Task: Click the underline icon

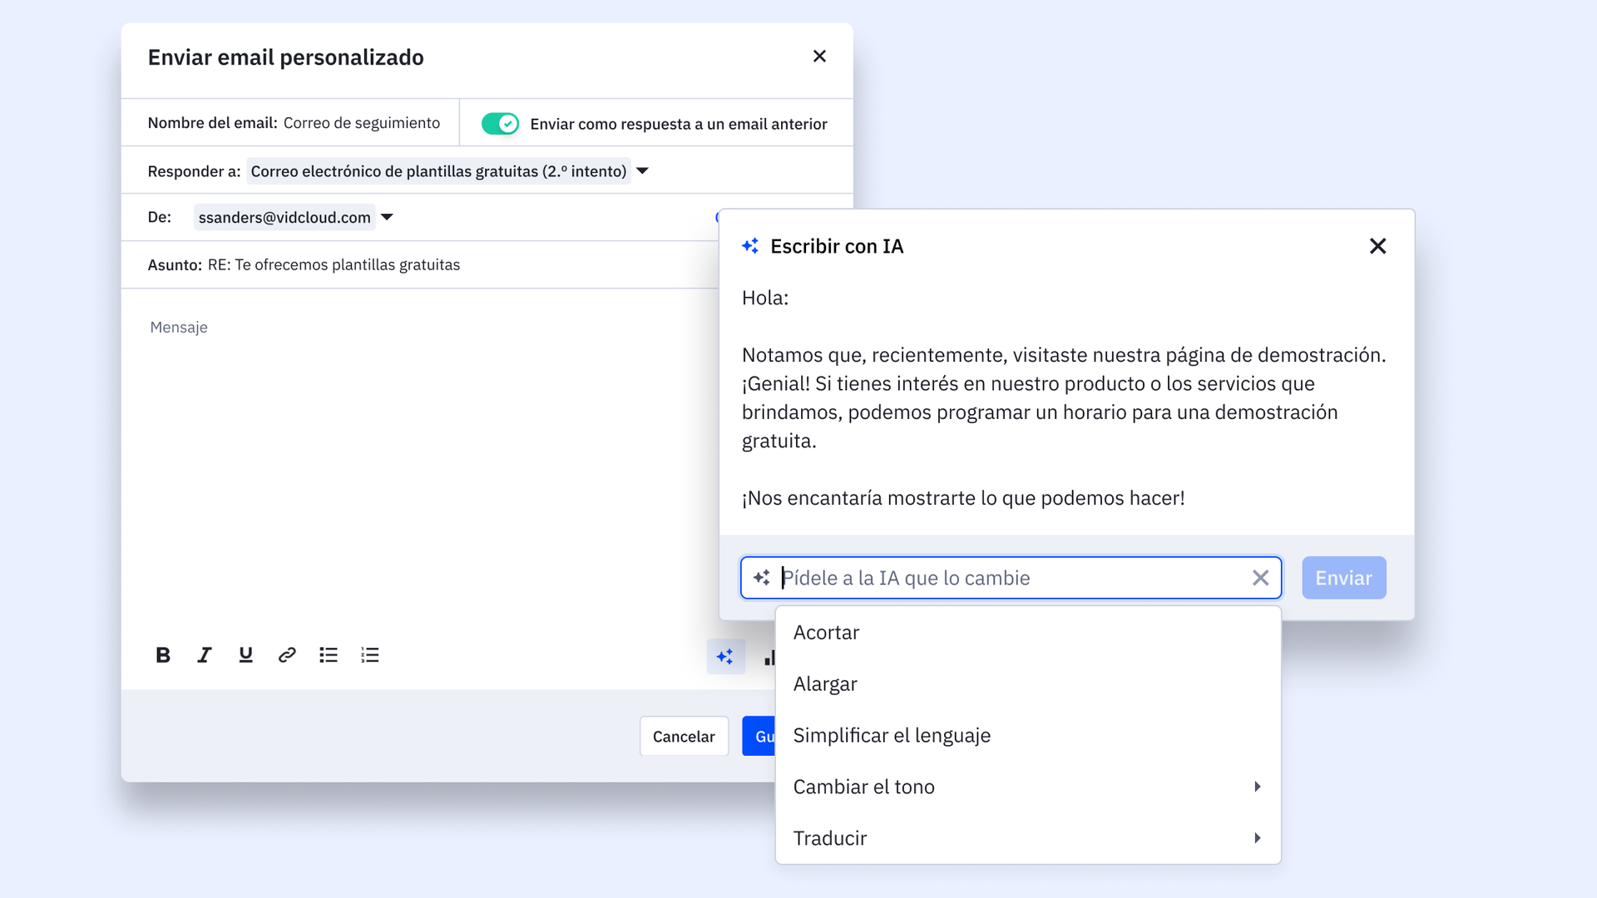Action: tap(245, 655)
